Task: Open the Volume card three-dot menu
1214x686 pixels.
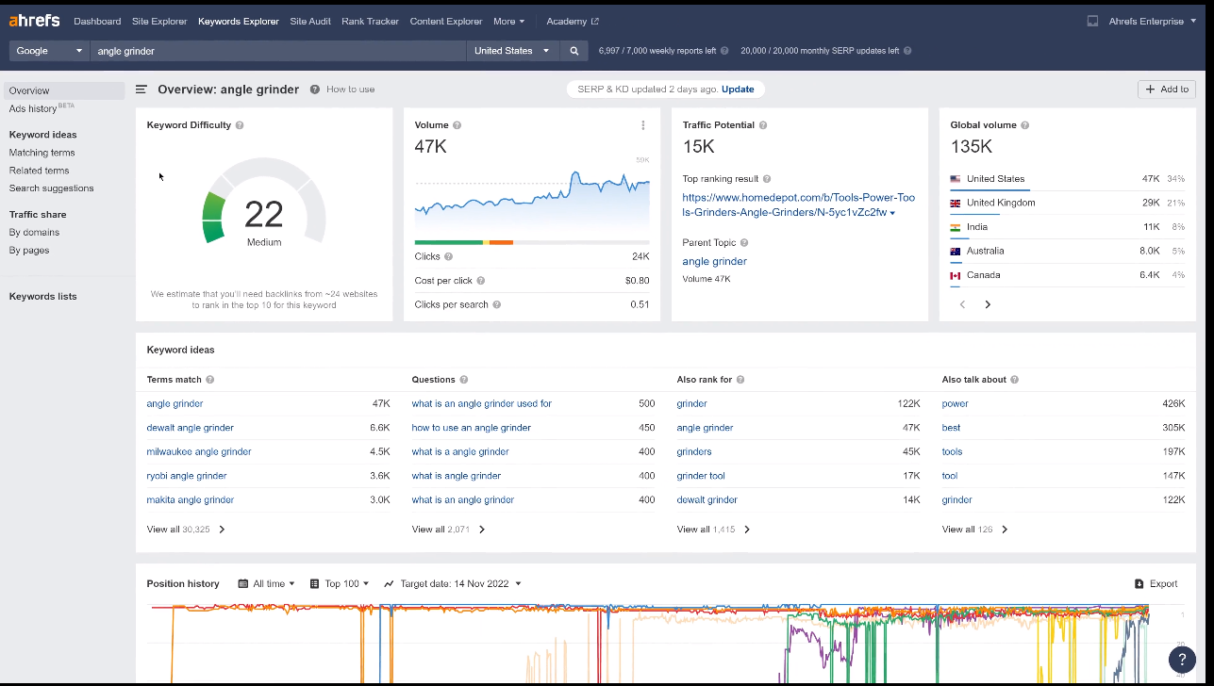Action: pyautogui.click(x=643, y=125)
